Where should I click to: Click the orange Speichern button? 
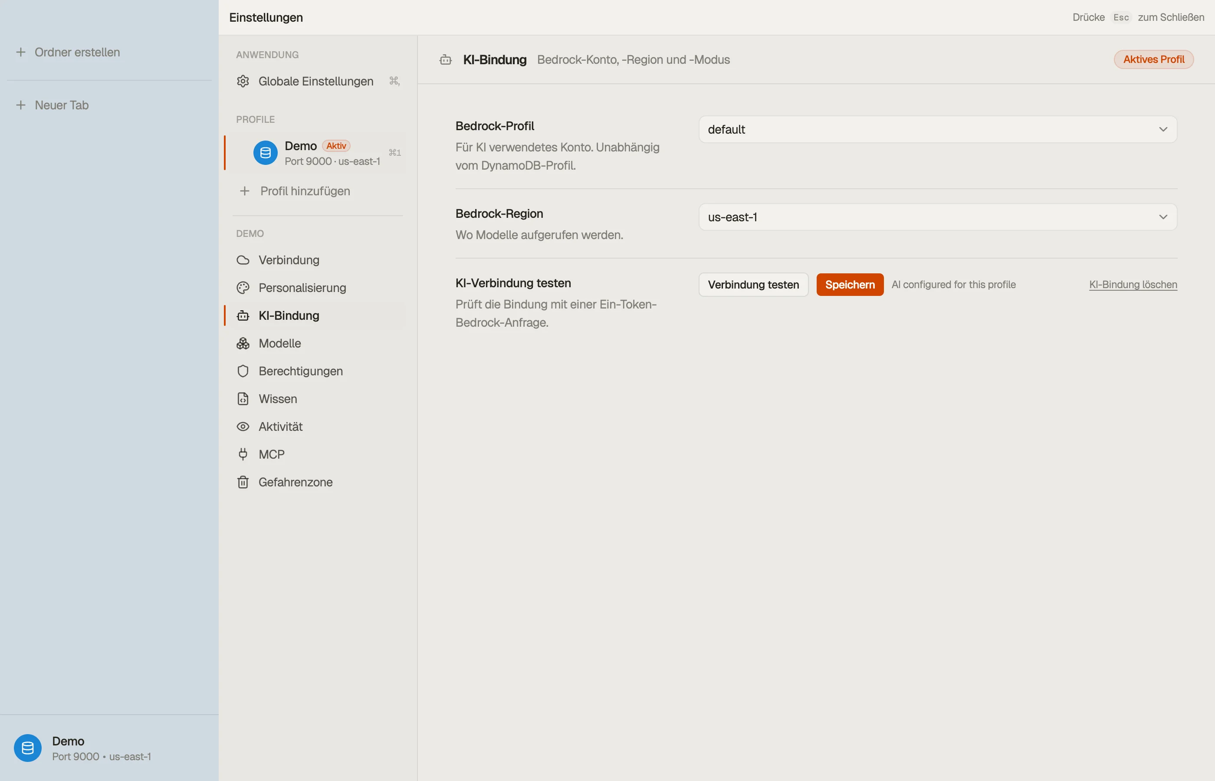tap(850, 285)
